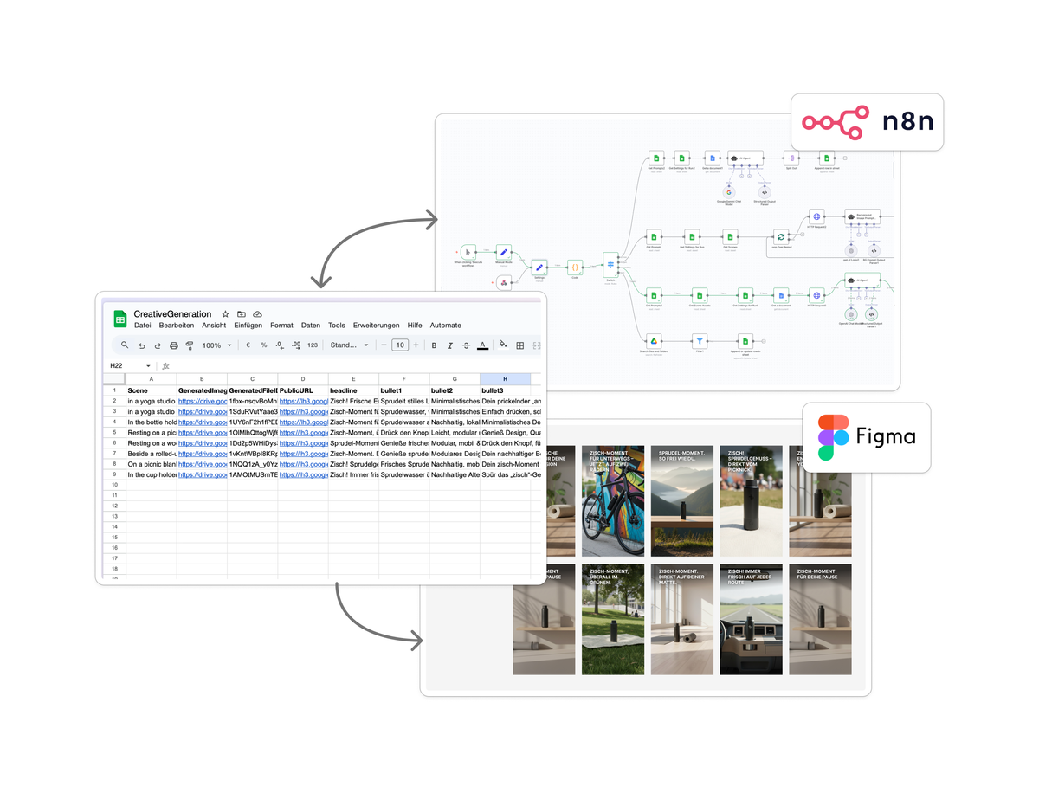Open the Automate menu
Screen dimensions: 1039x793
(445, 326)
